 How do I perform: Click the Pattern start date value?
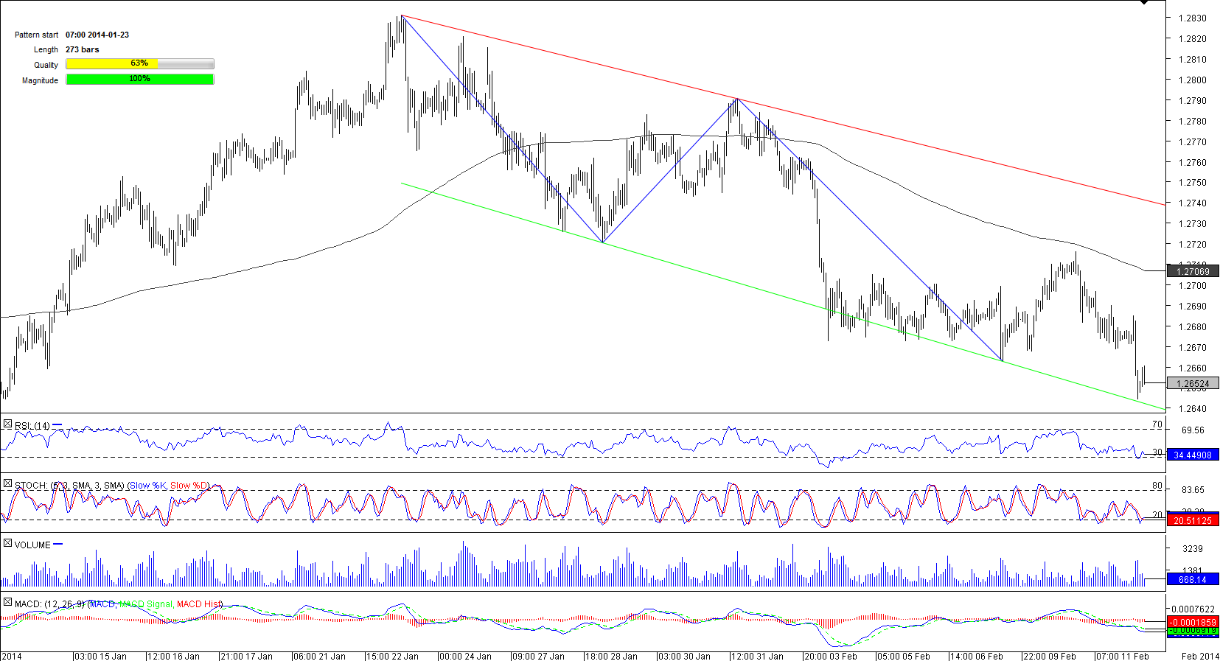coord(97,35)
